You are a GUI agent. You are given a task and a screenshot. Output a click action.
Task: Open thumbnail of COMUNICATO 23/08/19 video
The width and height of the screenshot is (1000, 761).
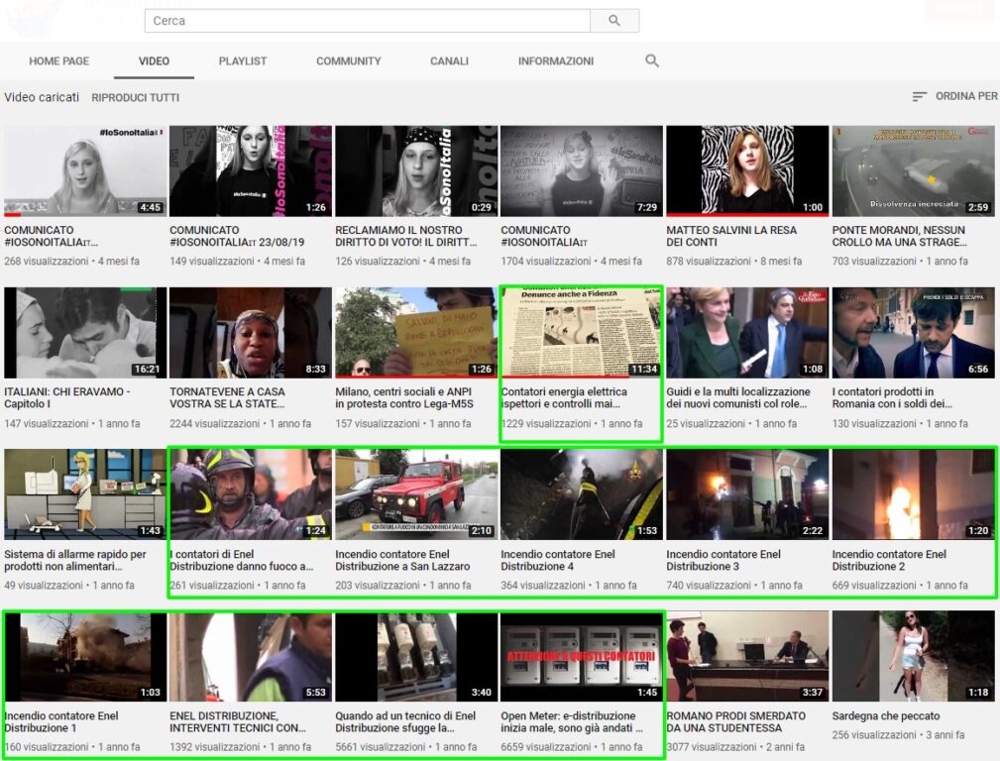click(251, 171)
